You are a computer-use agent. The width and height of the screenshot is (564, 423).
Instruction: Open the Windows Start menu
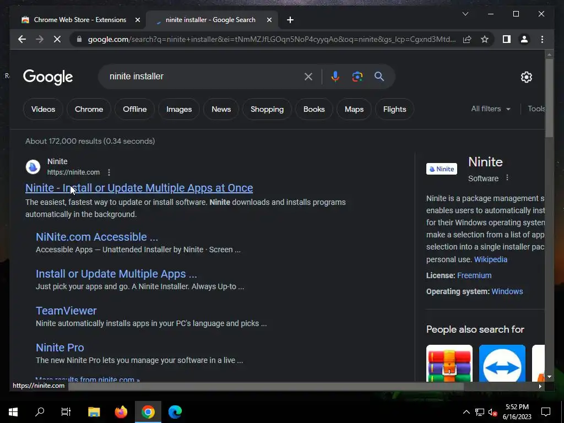[x=13, y=412]
